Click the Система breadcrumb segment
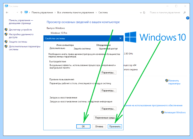193x139 pixels. [x=103, y=12]
